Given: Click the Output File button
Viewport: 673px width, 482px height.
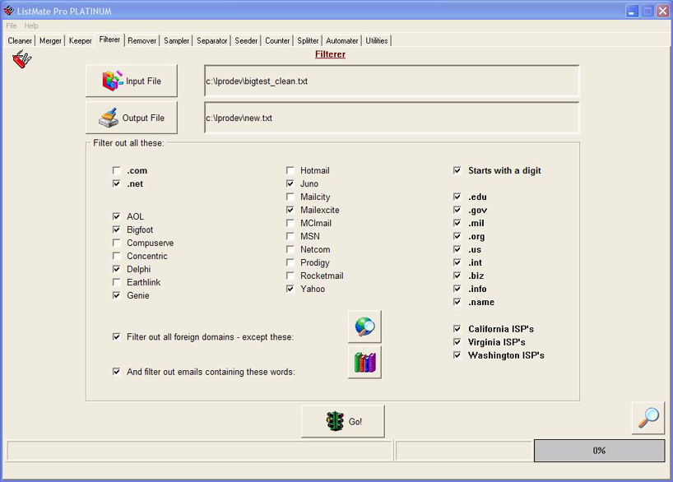Looking at the screenshot, I should (131, 118).
